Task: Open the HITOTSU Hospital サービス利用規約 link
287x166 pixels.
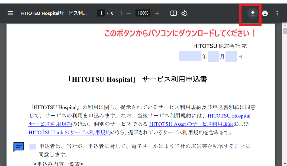Action: click(229, 116)
